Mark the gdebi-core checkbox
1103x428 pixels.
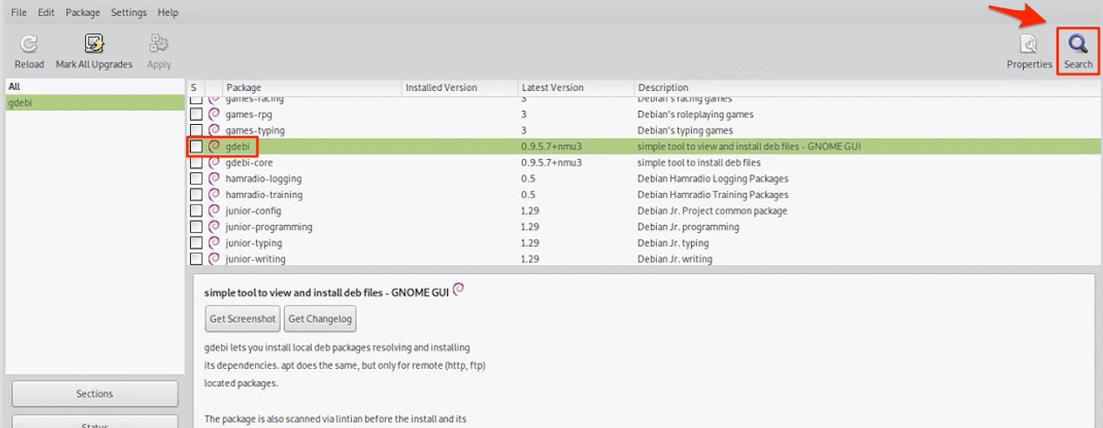(196, 163)
